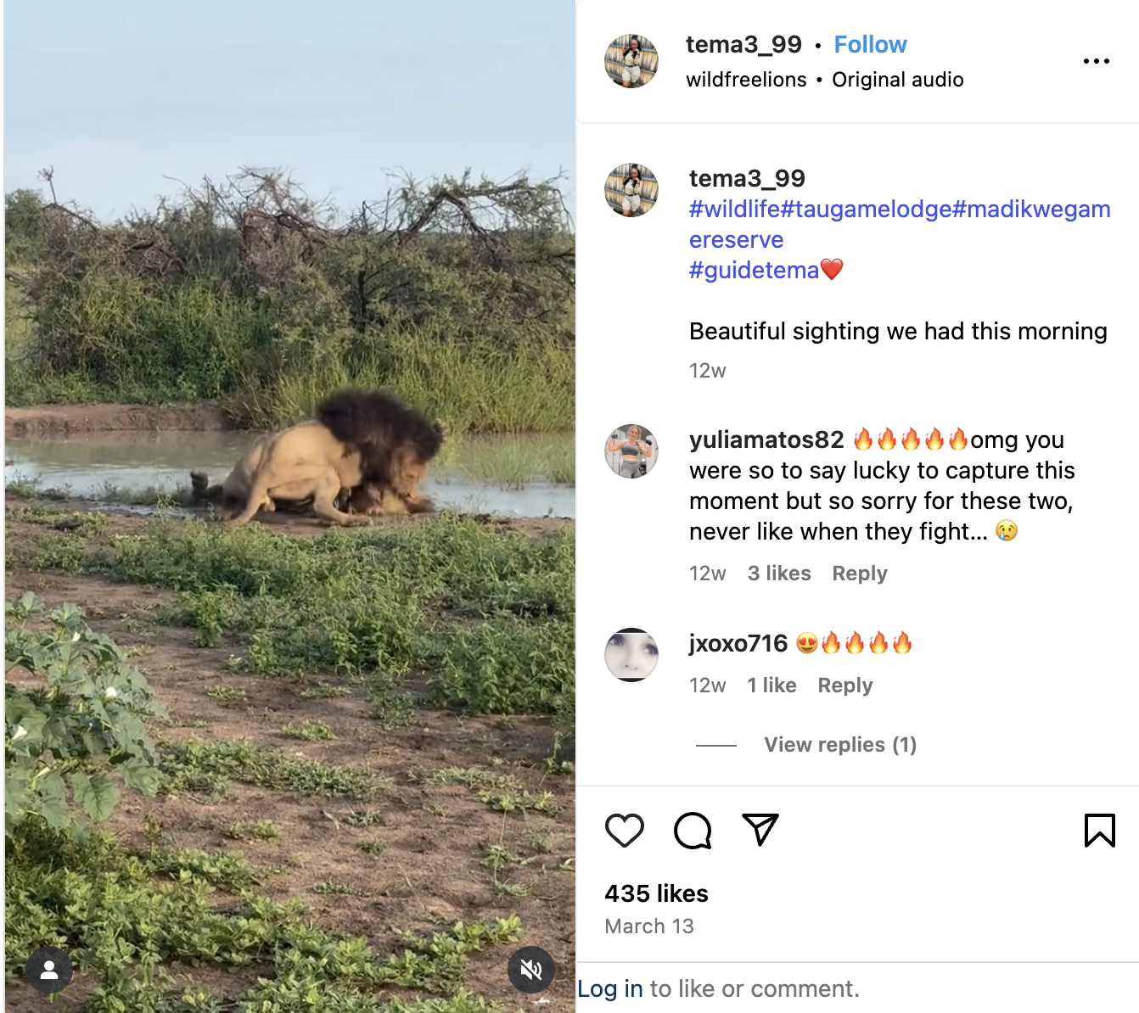The image size is (1139, 1013).
Task: Follow tema3_99
Action: pos(870,44)
